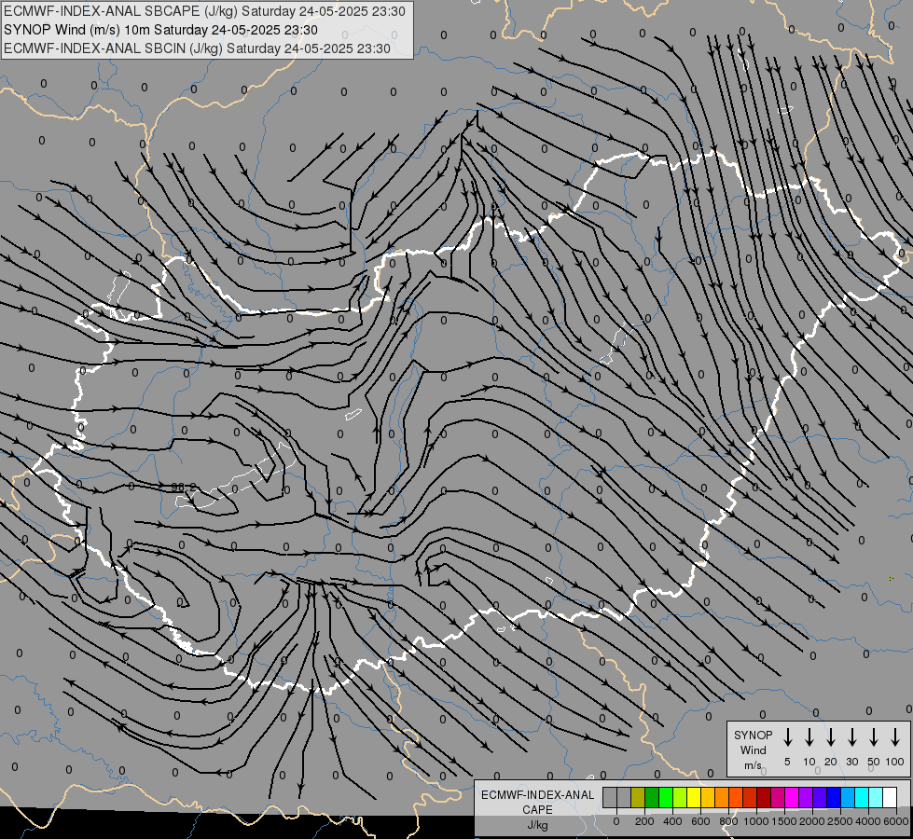Pick the amber swatch above the 600 tick

(x=708, y=797)
